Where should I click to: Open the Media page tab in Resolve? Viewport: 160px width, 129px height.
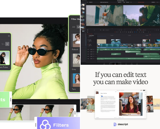pos(104,64)
